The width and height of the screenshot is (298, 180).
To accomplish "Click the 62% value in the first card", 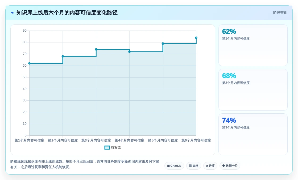I will point(229,31).
